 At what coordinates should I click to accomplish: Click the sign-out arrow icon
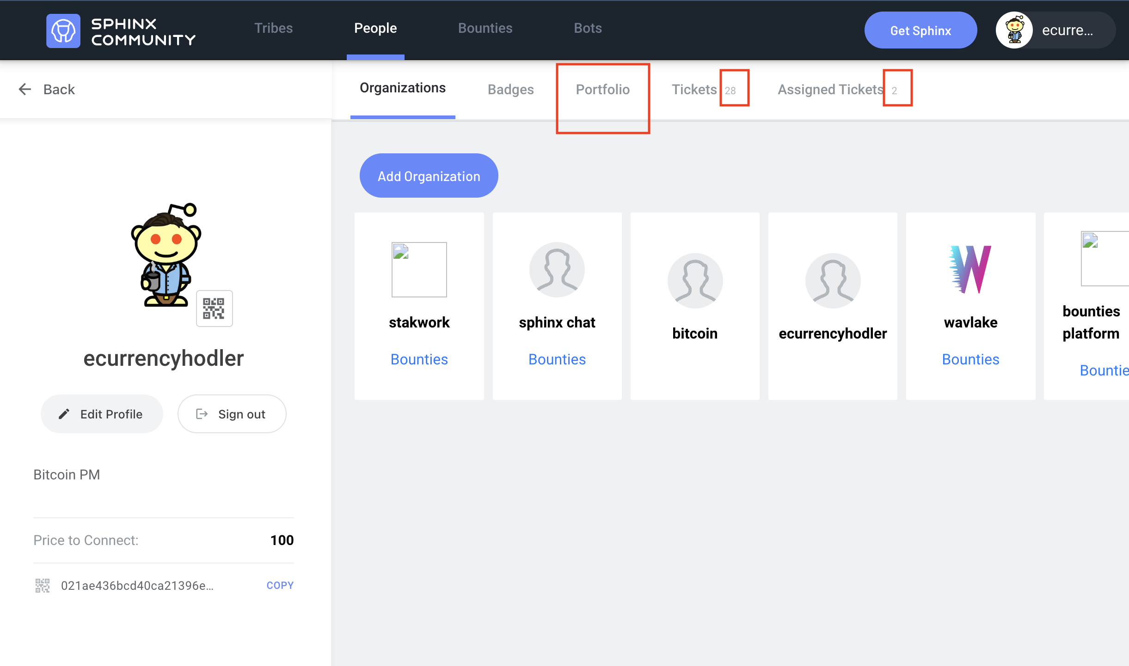(x=202, y=414)
